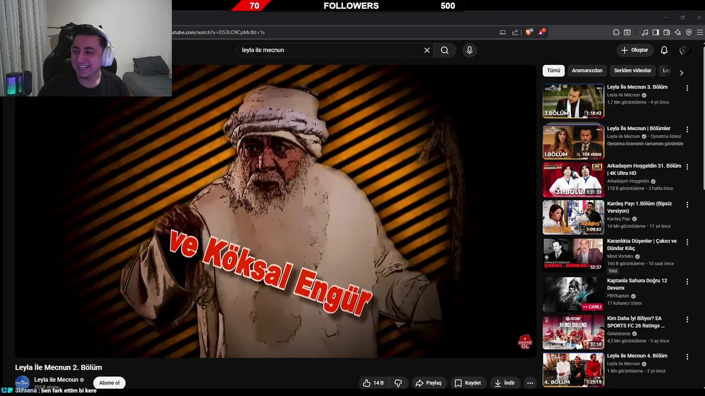Click the video player showing Köksal Engür
Viewport: 705px width, 396px height.
tap(275, 211)
